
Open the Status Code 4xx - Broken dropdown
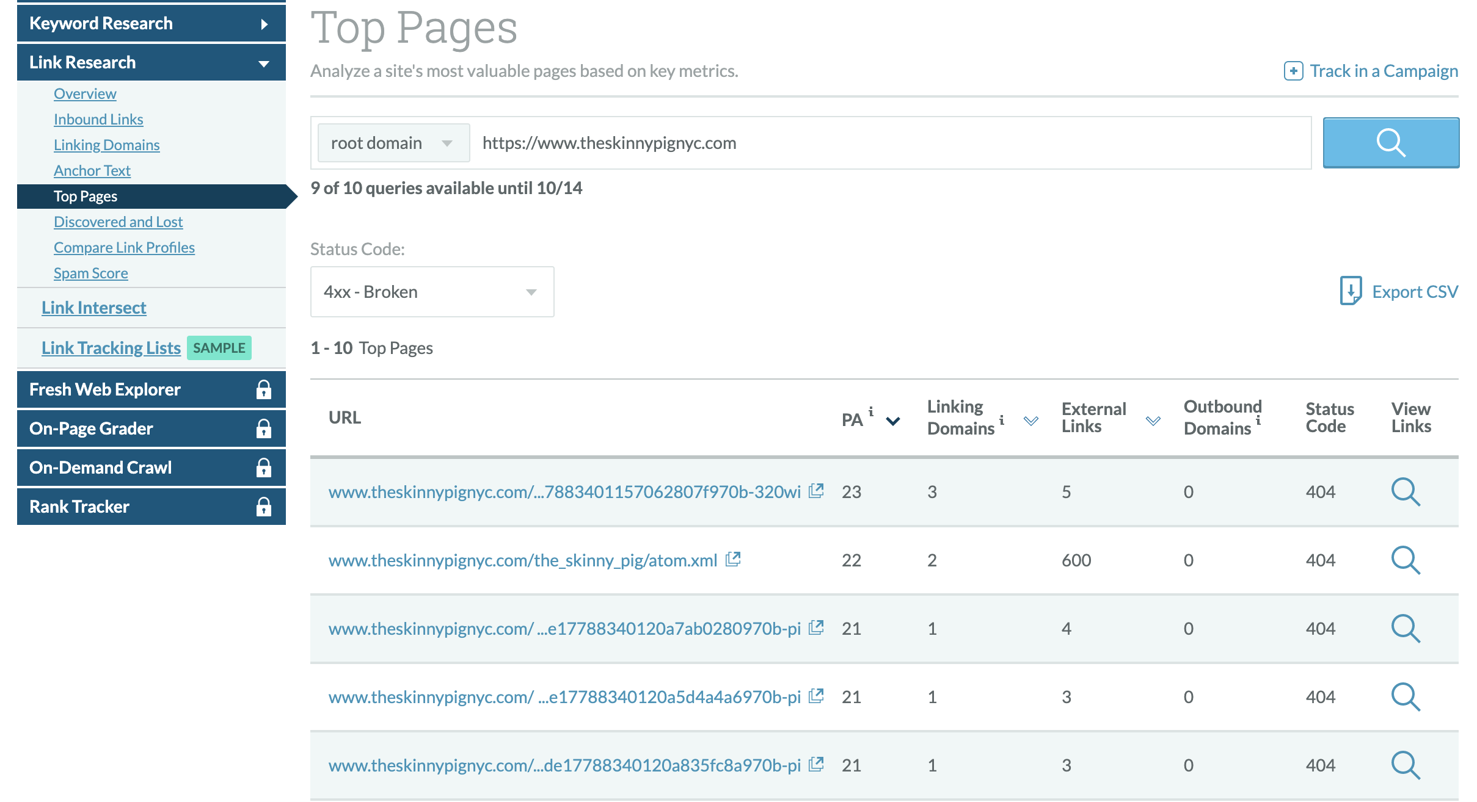point(432,292)
